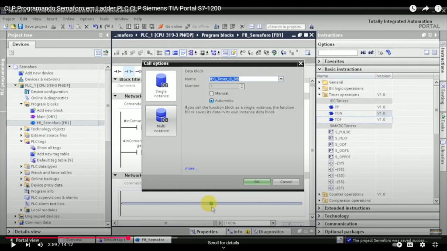
Task: Click the Cancel button
Action: (286, 182)
